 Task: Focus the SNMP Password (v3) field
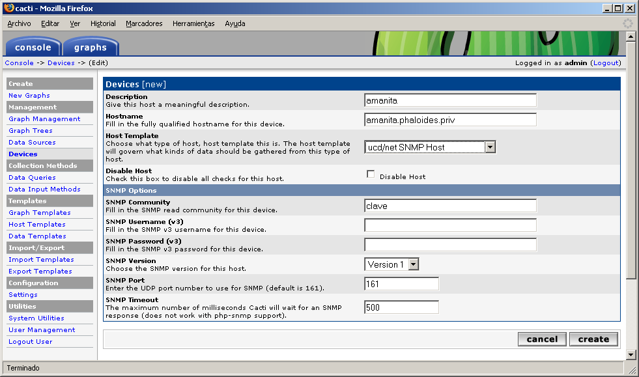point(450,245)
